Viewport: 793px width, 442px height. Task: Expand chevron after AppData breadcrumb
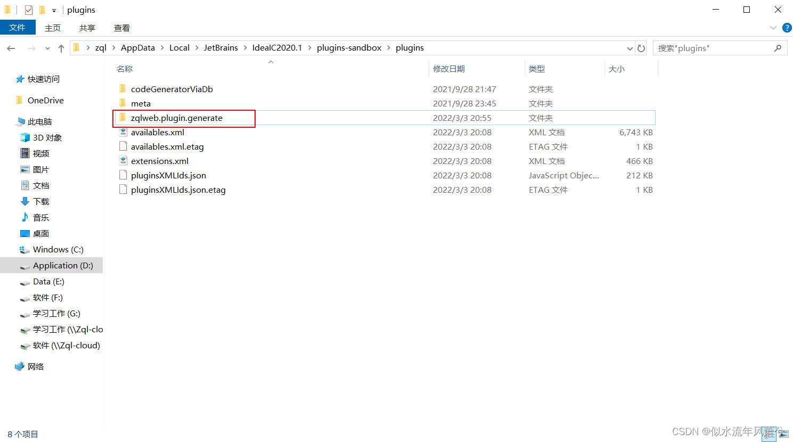click(x=162, y=48)
